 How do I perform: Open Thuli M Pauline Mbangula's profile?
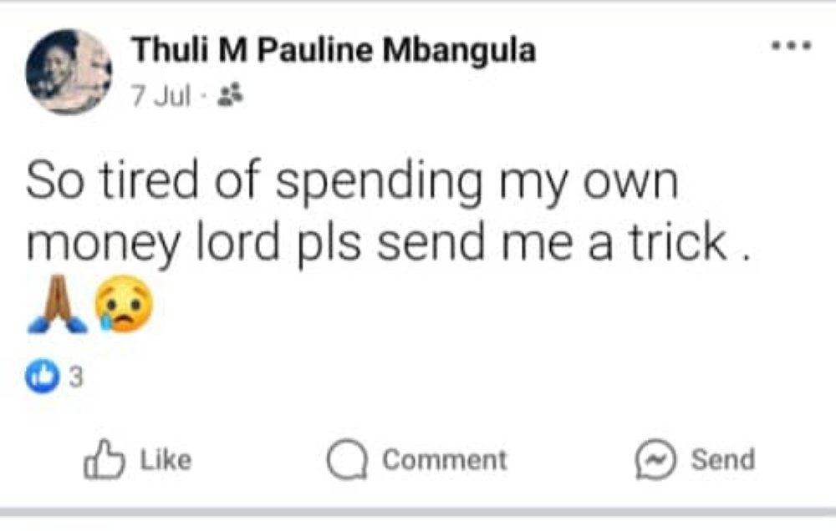tap(333, 50)
